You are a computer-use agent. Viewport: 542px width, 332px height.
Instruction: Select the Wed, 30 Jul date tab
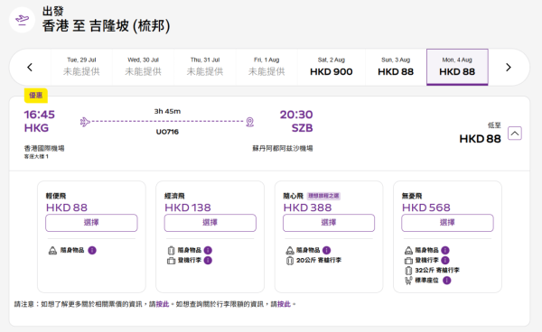click(x=143, y=67)
